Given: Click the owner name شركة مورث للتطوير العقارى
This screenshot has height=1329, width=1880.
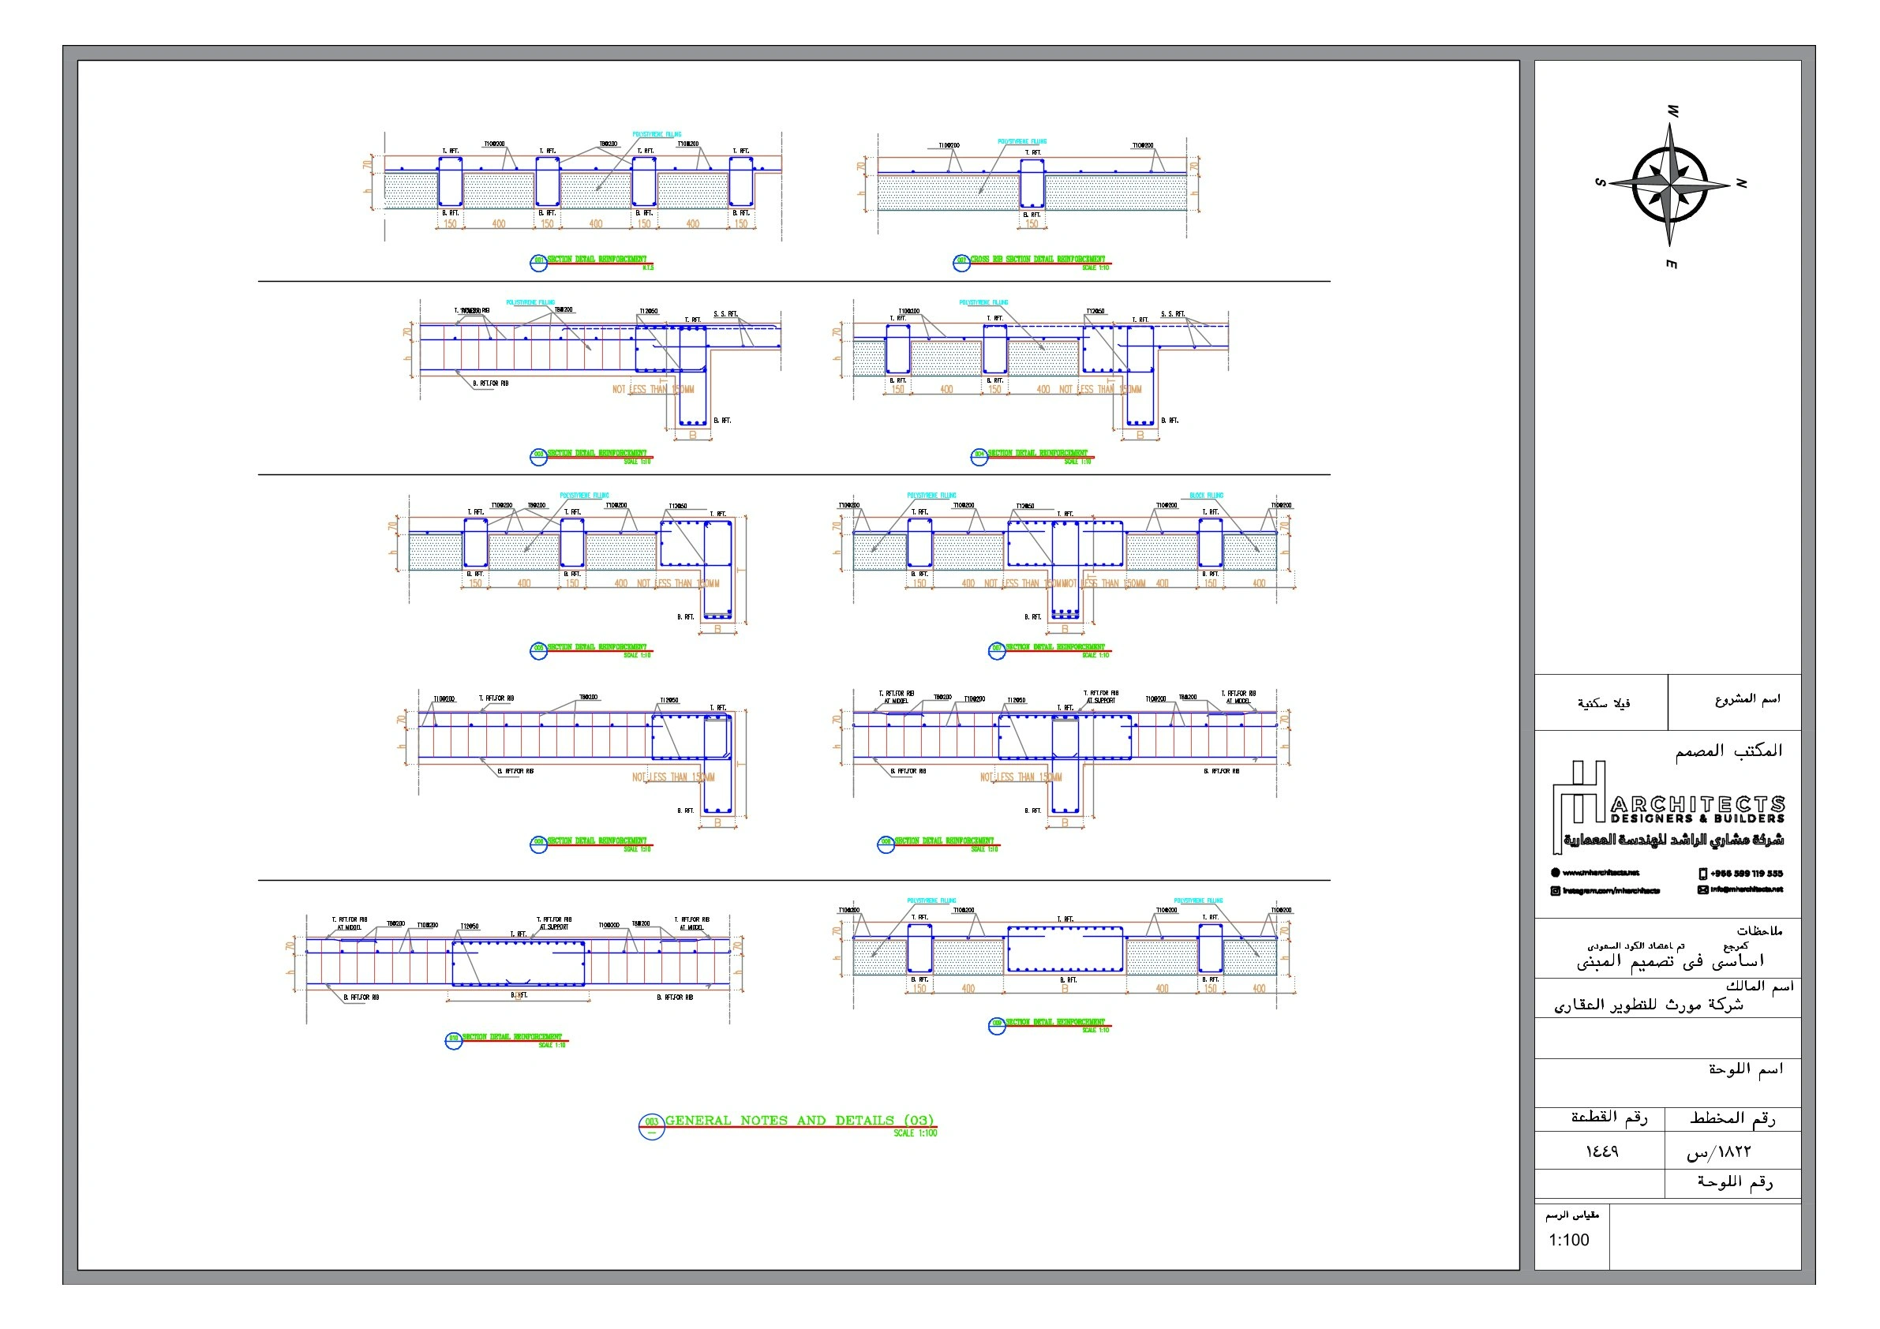Looking at the screenshot, I should (x=1648, y=1005).
